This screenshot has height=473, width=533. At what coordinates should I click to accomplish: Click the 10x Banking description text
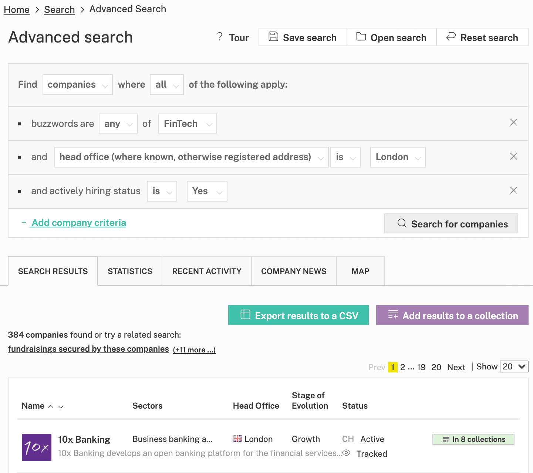point(200,453)
